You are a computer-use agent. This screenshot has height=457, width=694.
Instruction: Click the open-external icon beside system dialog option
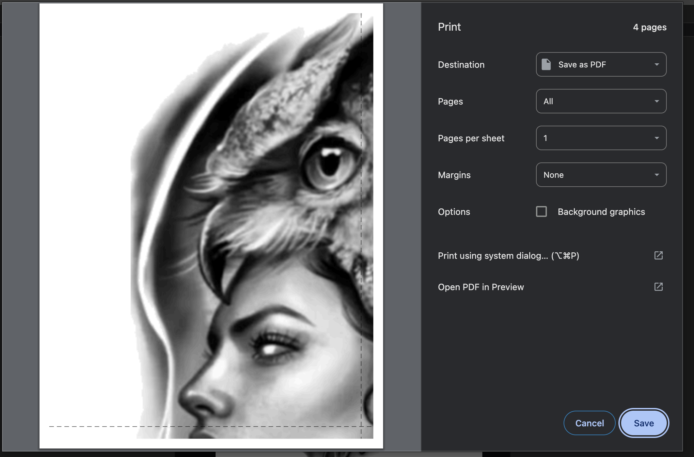pyautogui.click(x=658, y=255)
